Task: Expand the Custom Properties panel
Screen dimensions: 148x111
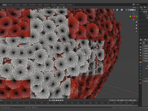Action: click(145, 81)
